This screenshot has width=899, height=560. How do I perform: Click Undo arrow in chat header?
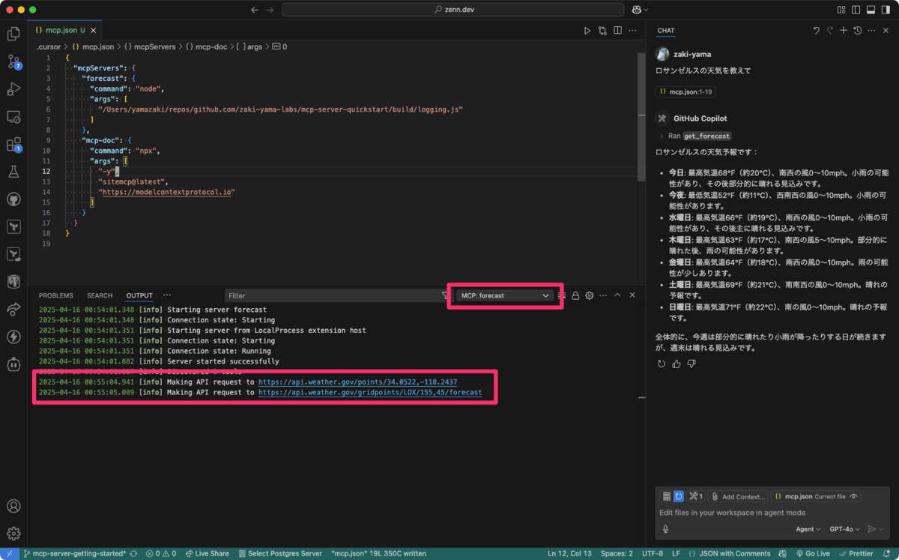click(816, 31)
